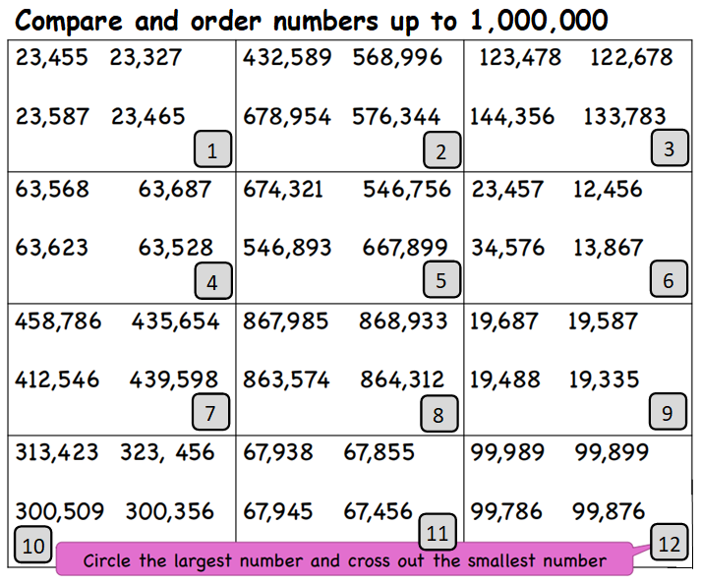This screenshot has width=701, height=584.
Task: Click the box label numbered 5
Action: point(441,279)
